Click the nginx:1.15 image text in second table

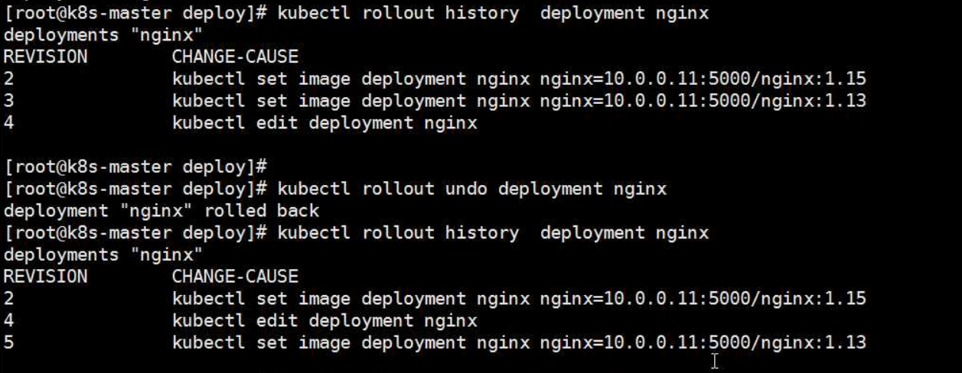(813, 298)
